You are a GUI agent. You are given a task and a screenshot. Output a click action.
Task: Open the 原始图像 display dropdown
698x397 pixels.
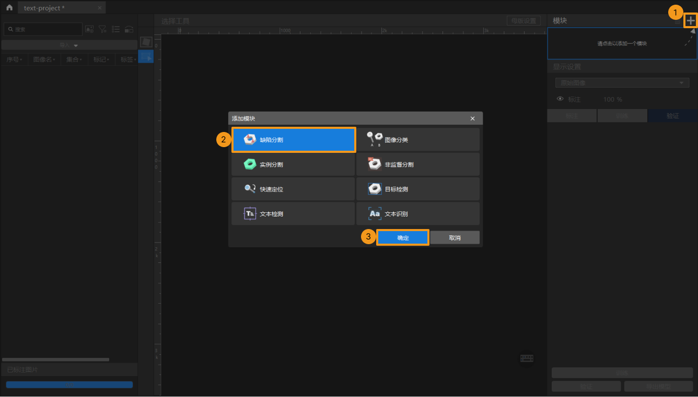coord(622,83)
